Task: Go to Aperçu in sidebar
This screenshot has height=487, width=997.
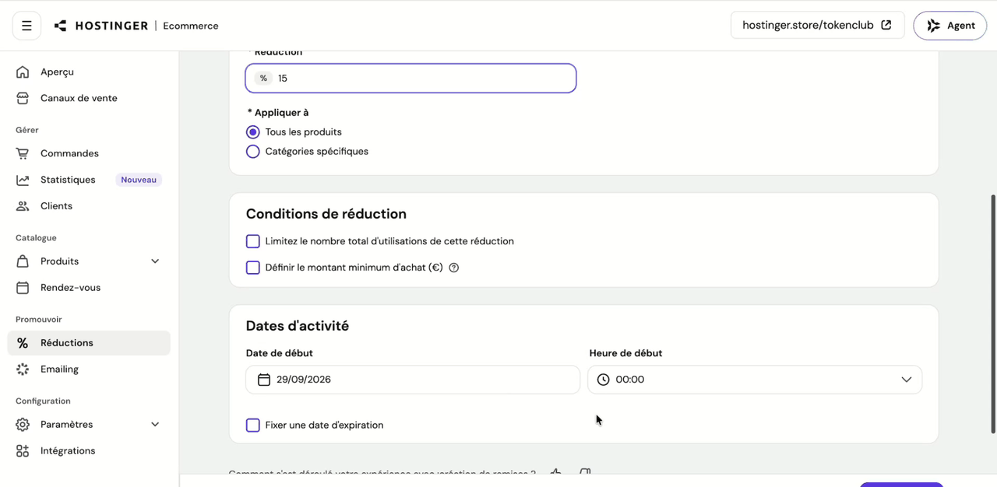Action: 89,72
